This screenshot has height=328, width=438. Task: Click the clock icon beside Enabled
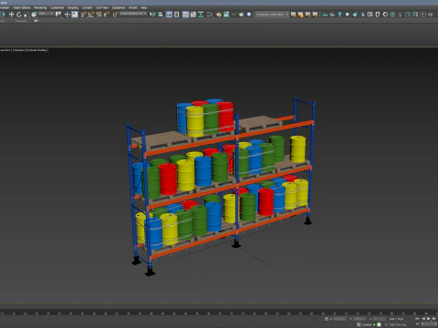(x=379, y=324)
